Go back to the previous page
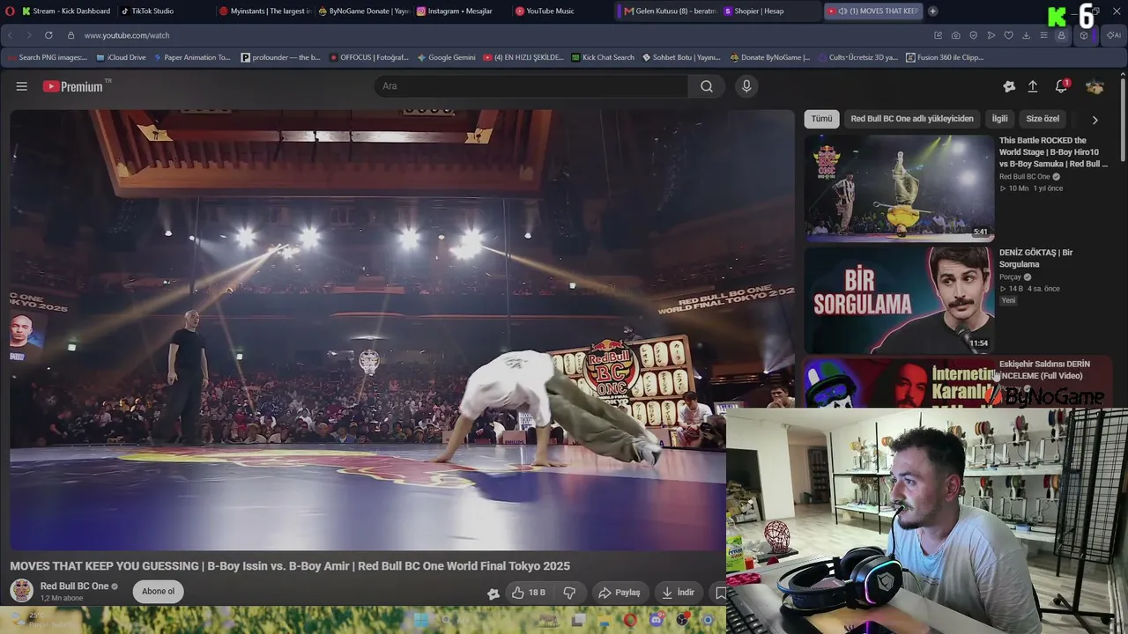Image resolution: width=1128 pixels, height=634 pixels. point(11,35)
